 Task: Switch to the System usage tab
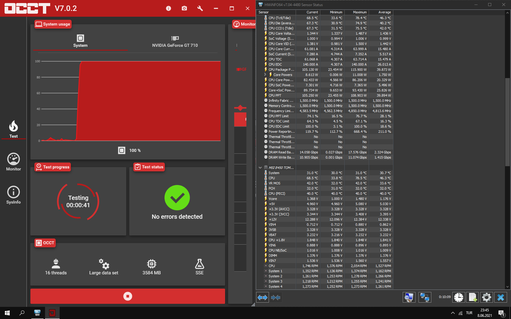pos(80,41)
